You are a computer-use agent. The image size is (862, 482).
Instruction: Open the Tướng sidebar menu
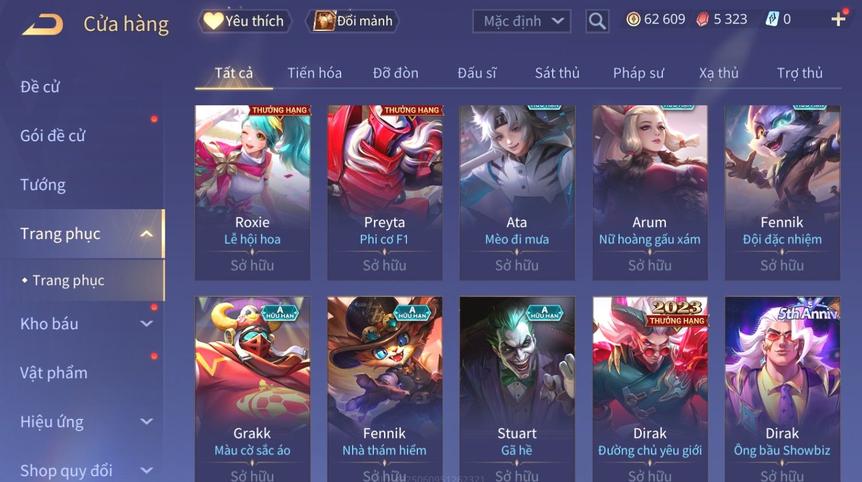tap(43, 185)
